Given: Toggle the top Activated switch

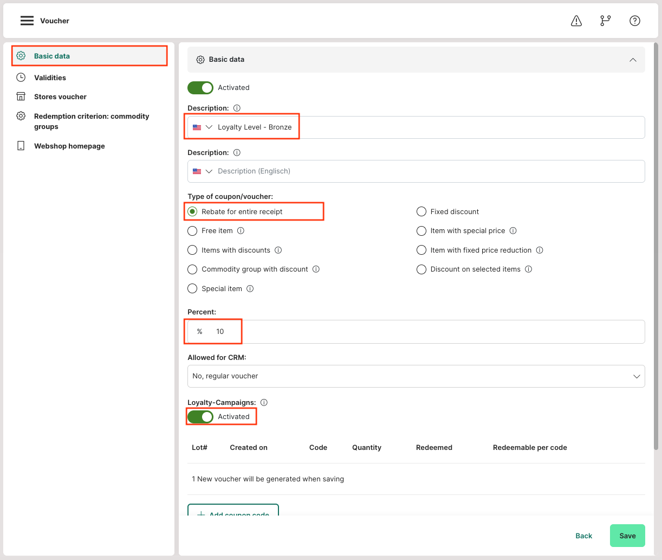Looking at the screenshot, I should pos(200,88).
